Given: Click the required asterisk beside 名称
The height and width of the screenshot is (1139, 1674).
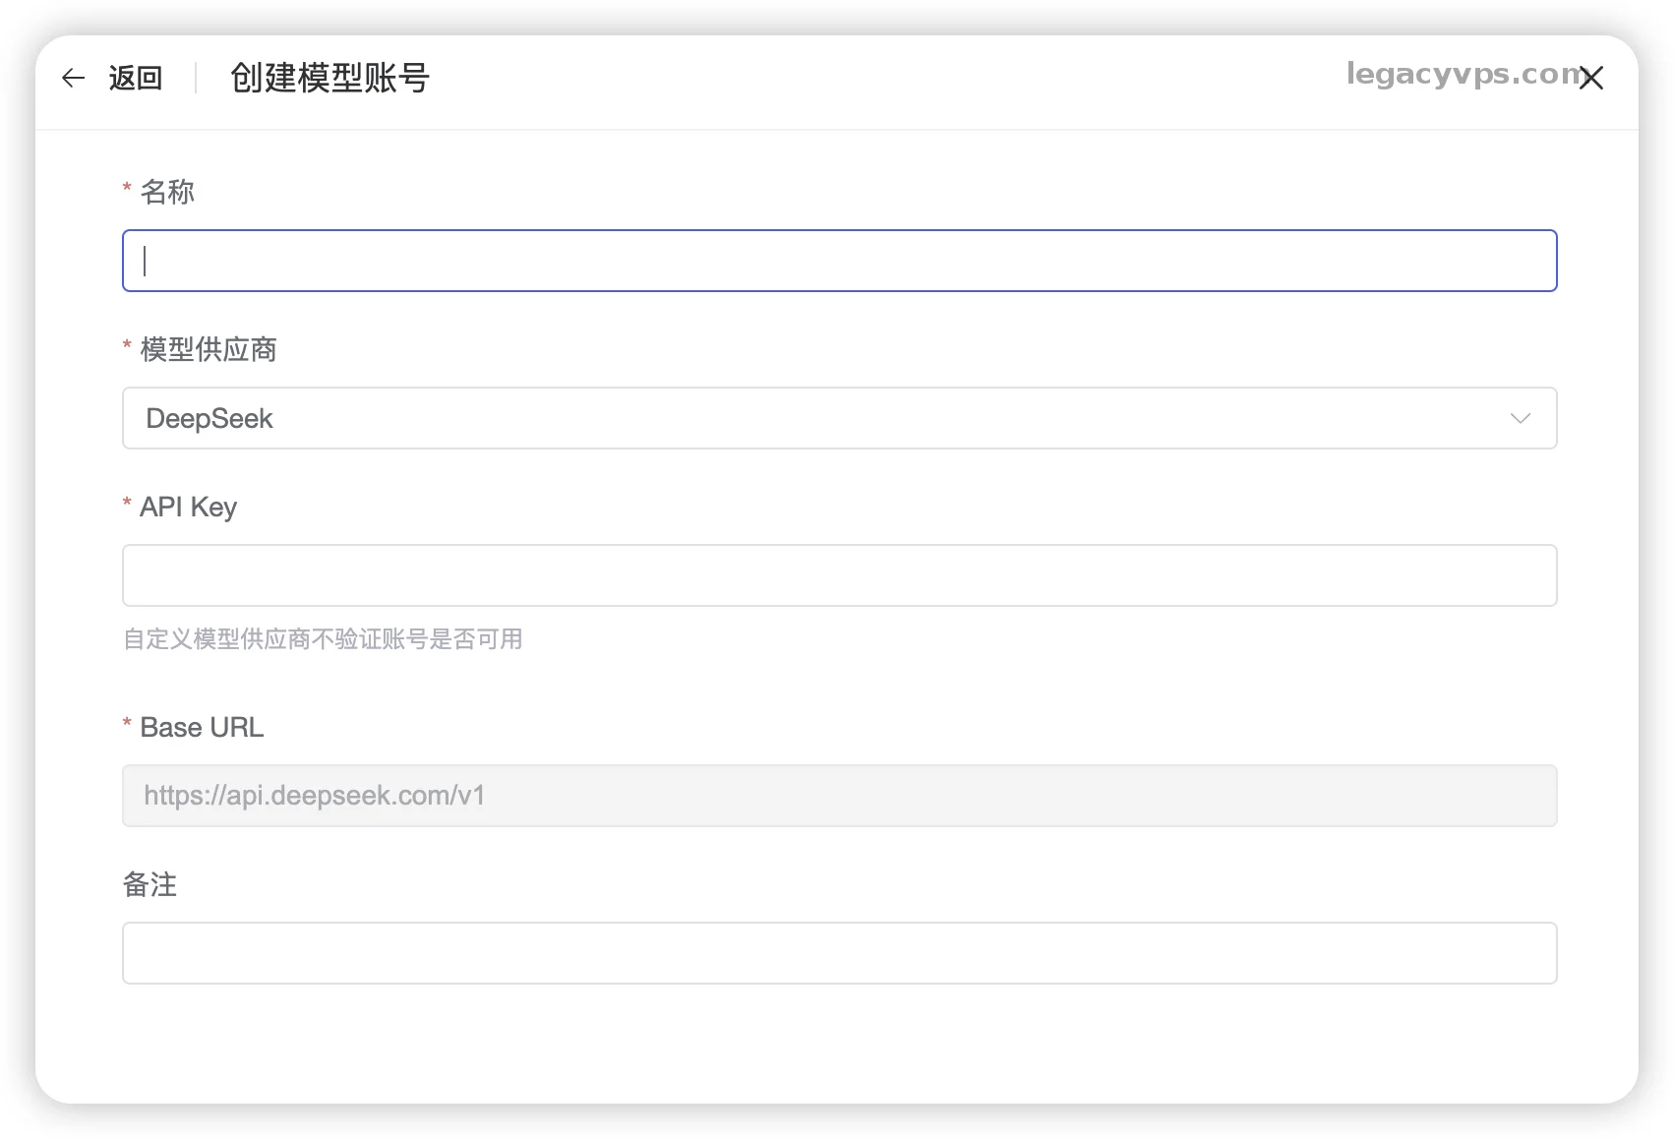Looking at the screenshot, I should 127,188.
